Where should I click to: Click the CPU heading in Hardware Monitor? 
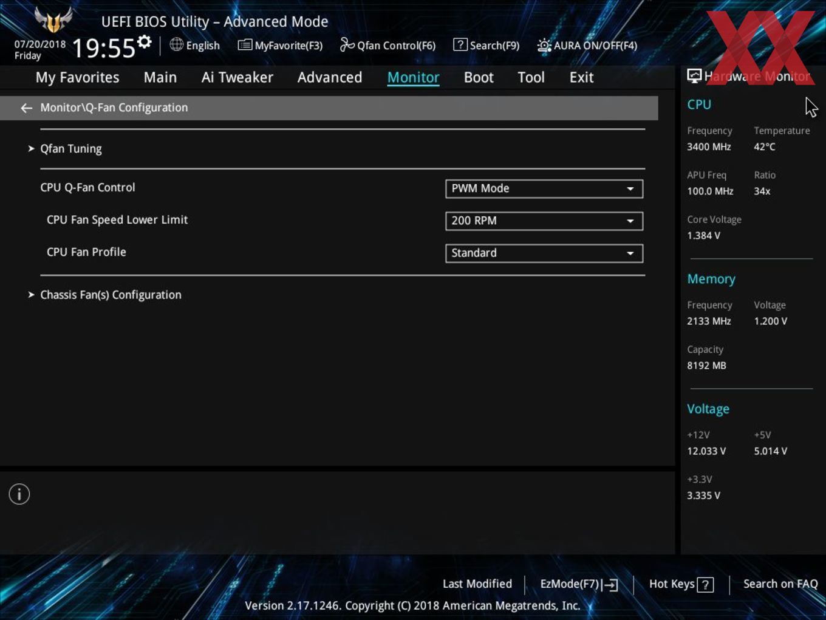pyautogui.click(x=699, y=105)
